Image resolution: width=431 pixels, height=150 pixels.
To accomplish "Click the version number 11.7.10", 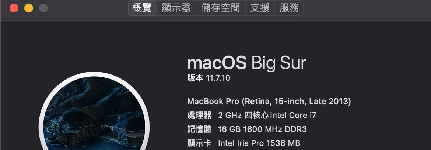I will coord(218,78).
